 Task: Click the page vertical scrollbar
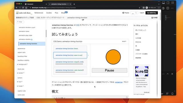(x=160, y=16)
